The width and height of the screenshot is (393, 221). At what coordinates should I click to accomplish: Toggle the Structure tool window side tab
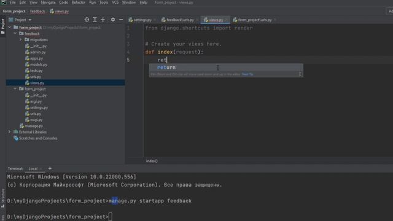tap(2, 198)
